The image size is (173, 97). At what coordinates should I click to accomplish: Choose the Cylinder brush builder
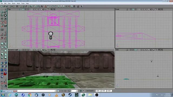pyautogui.click(x=2, y=54)
